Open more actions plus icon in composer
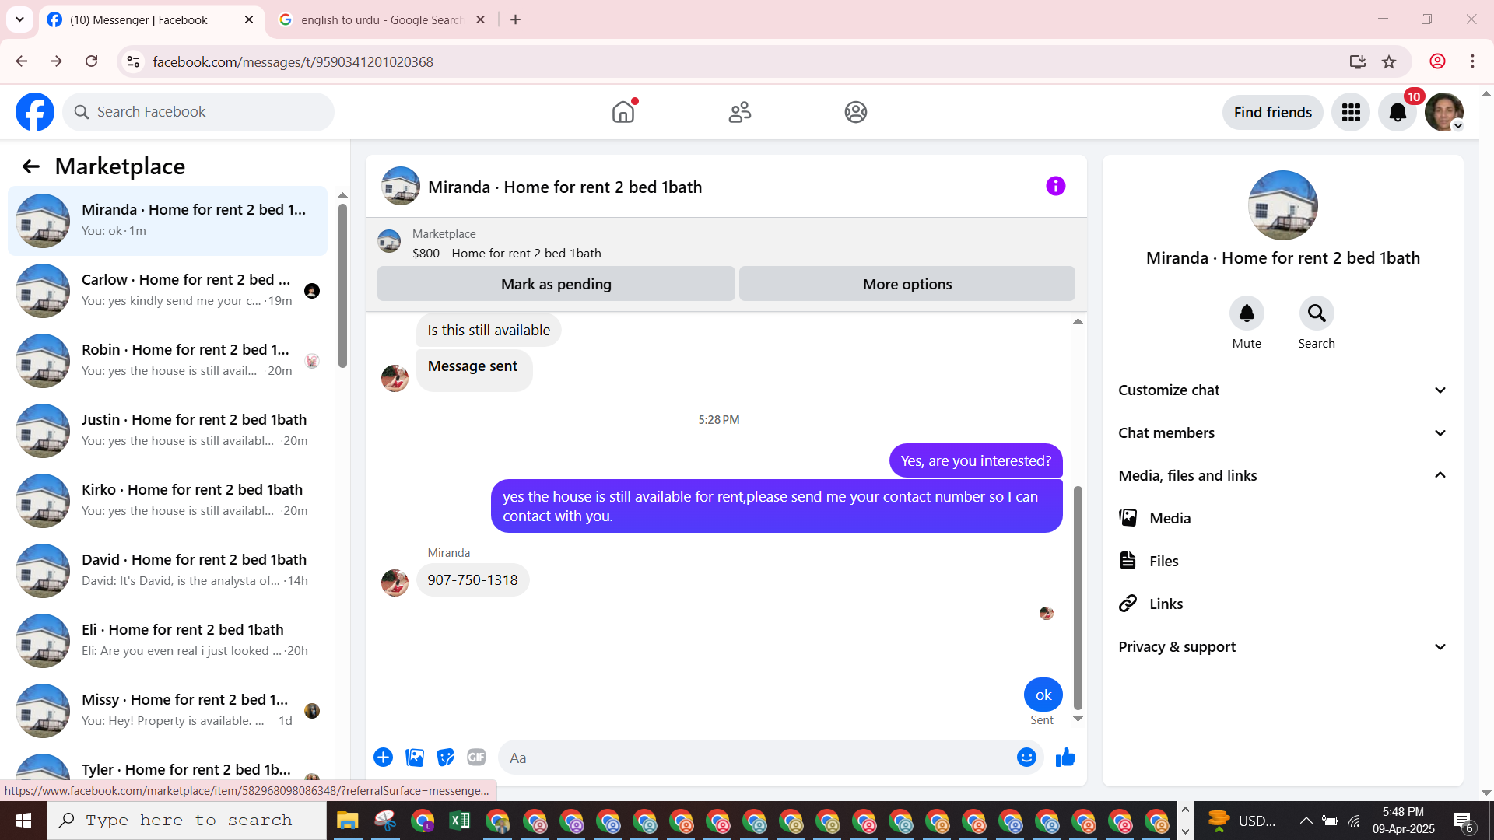The image size is (1494, 840). tap(383, 758)
